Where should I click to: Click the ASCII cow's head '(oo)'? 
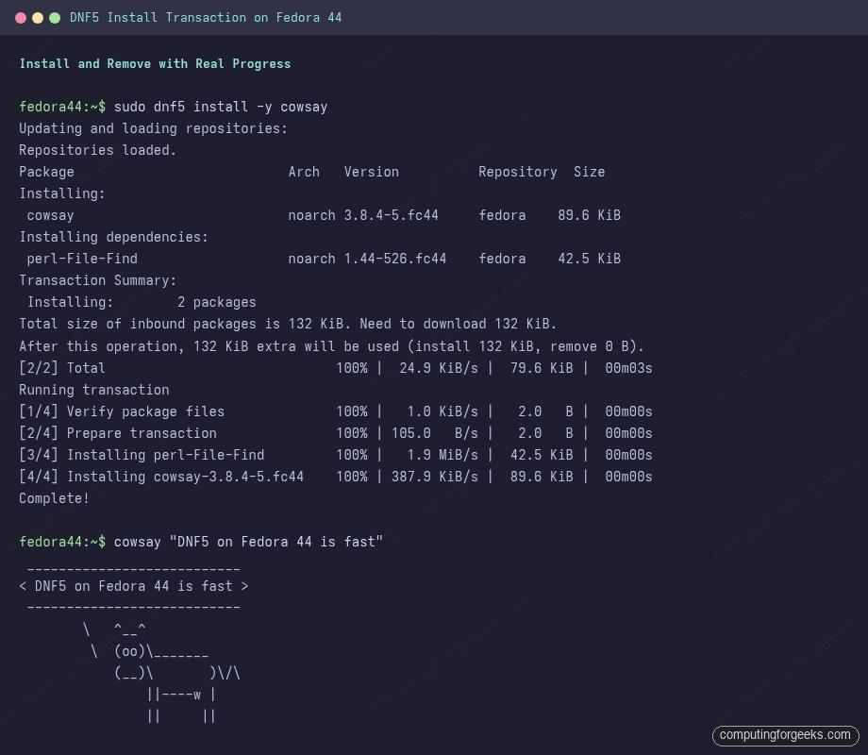click(x=129, y=651)
